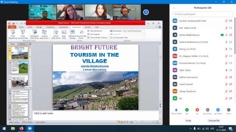Image resolution: width=236 pixels, height=132 pixels.
Task: Toggle Use Timings checkbox
Action: pyautogui.click(x=88, y=34)
